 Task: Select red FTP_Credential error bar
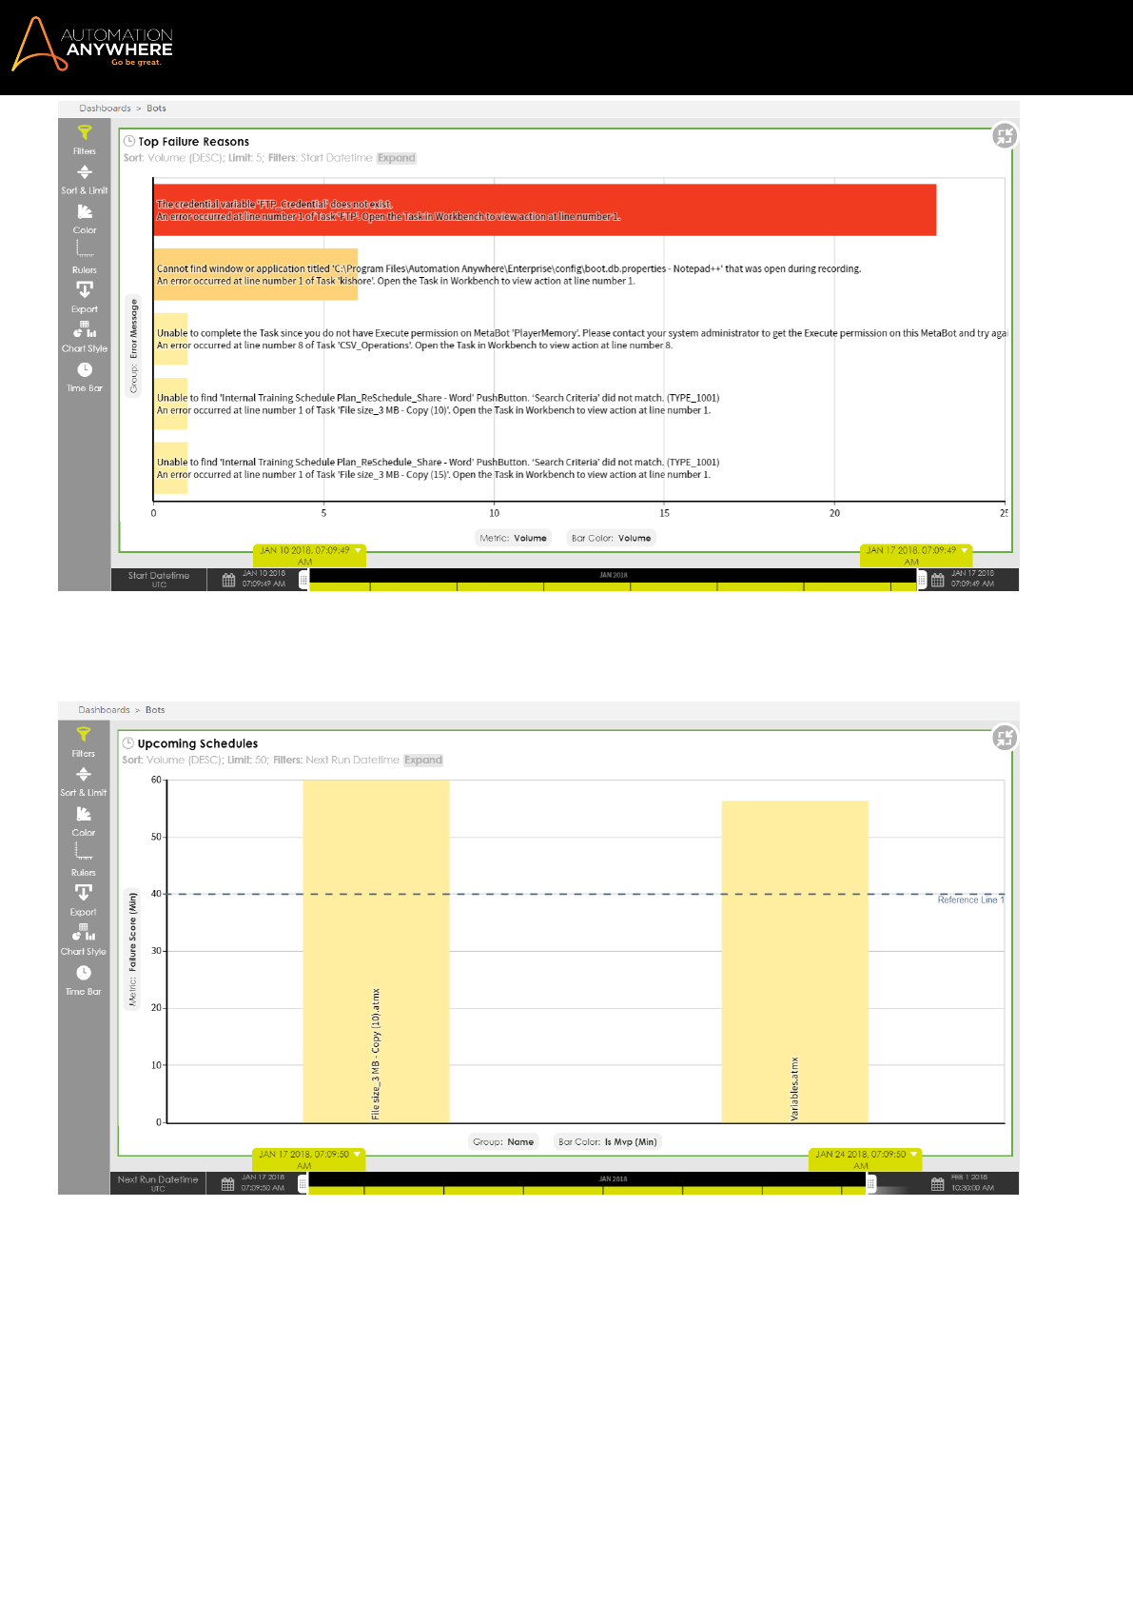click(545, 209)
